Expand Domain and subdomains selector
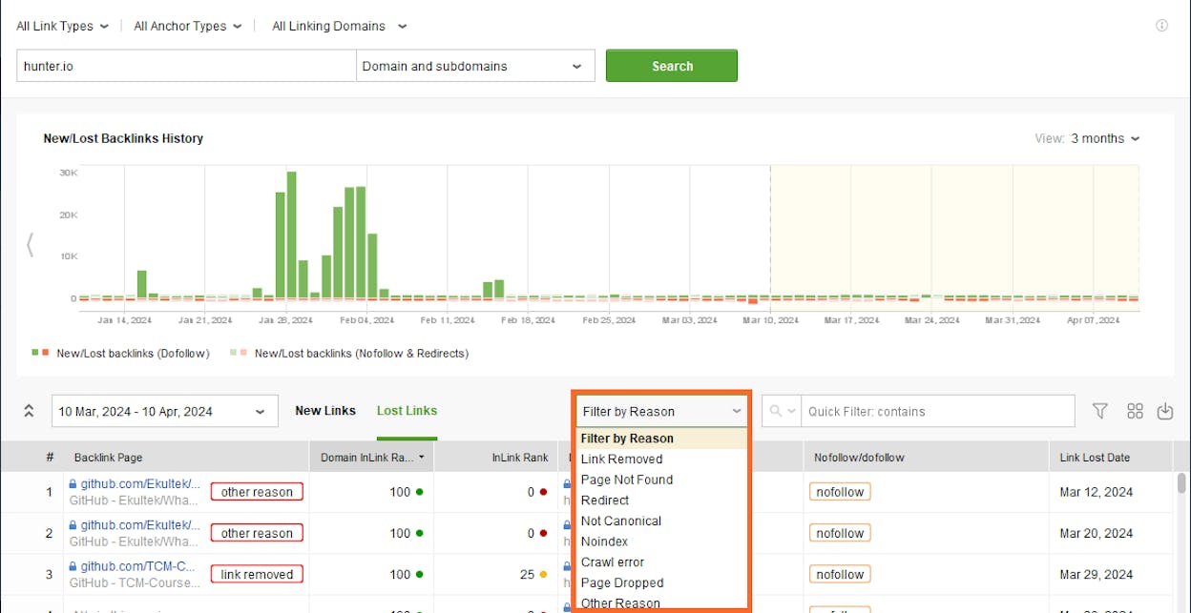 point(475,66)
